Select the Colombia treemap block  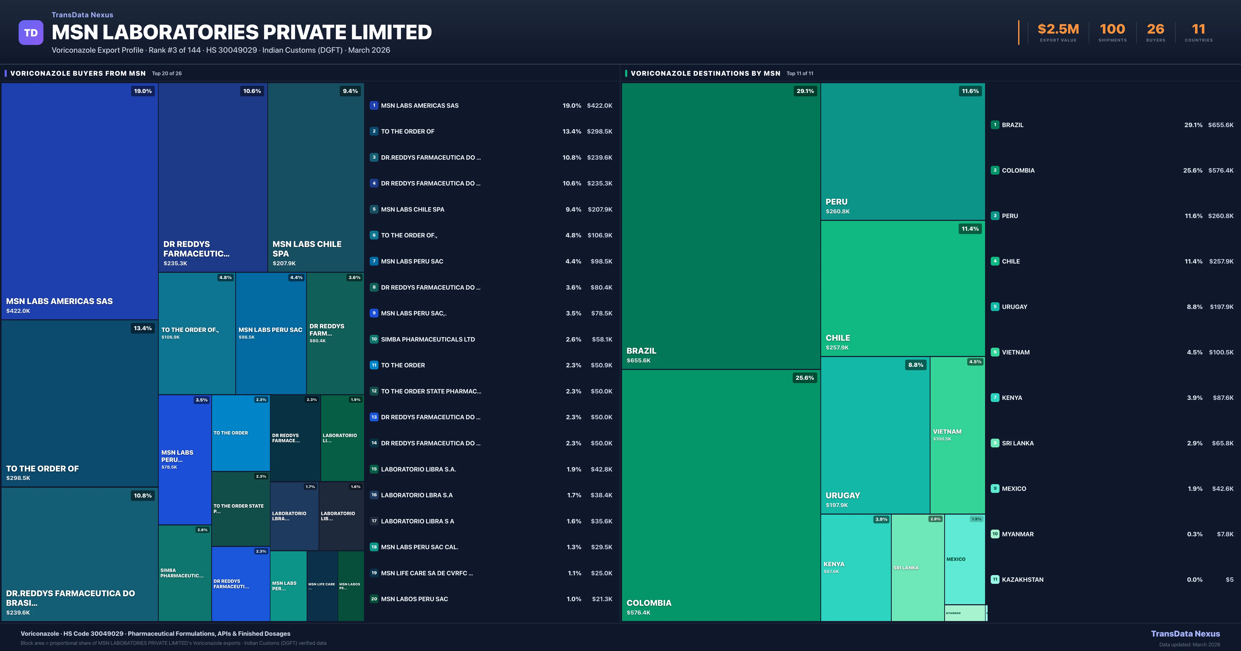point(721,496)
